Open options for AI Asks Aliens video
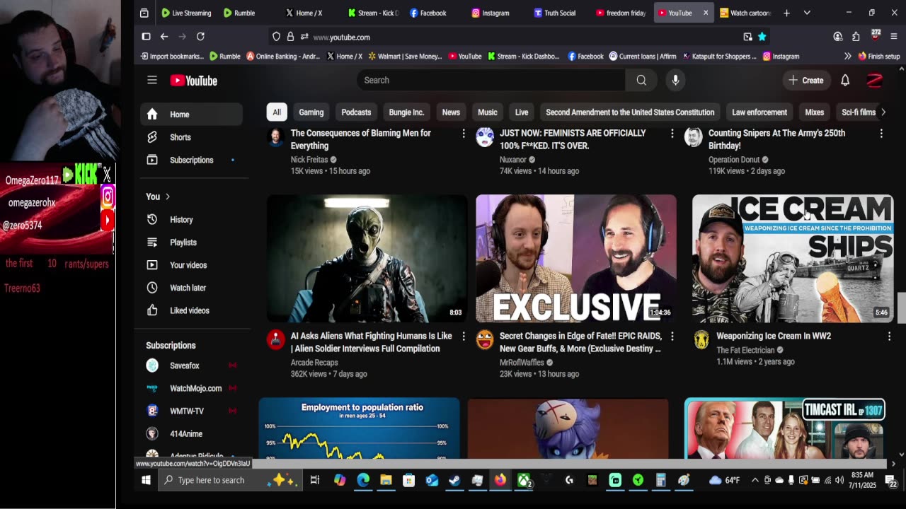The image size is (906, 509). [x=464, y=337]
